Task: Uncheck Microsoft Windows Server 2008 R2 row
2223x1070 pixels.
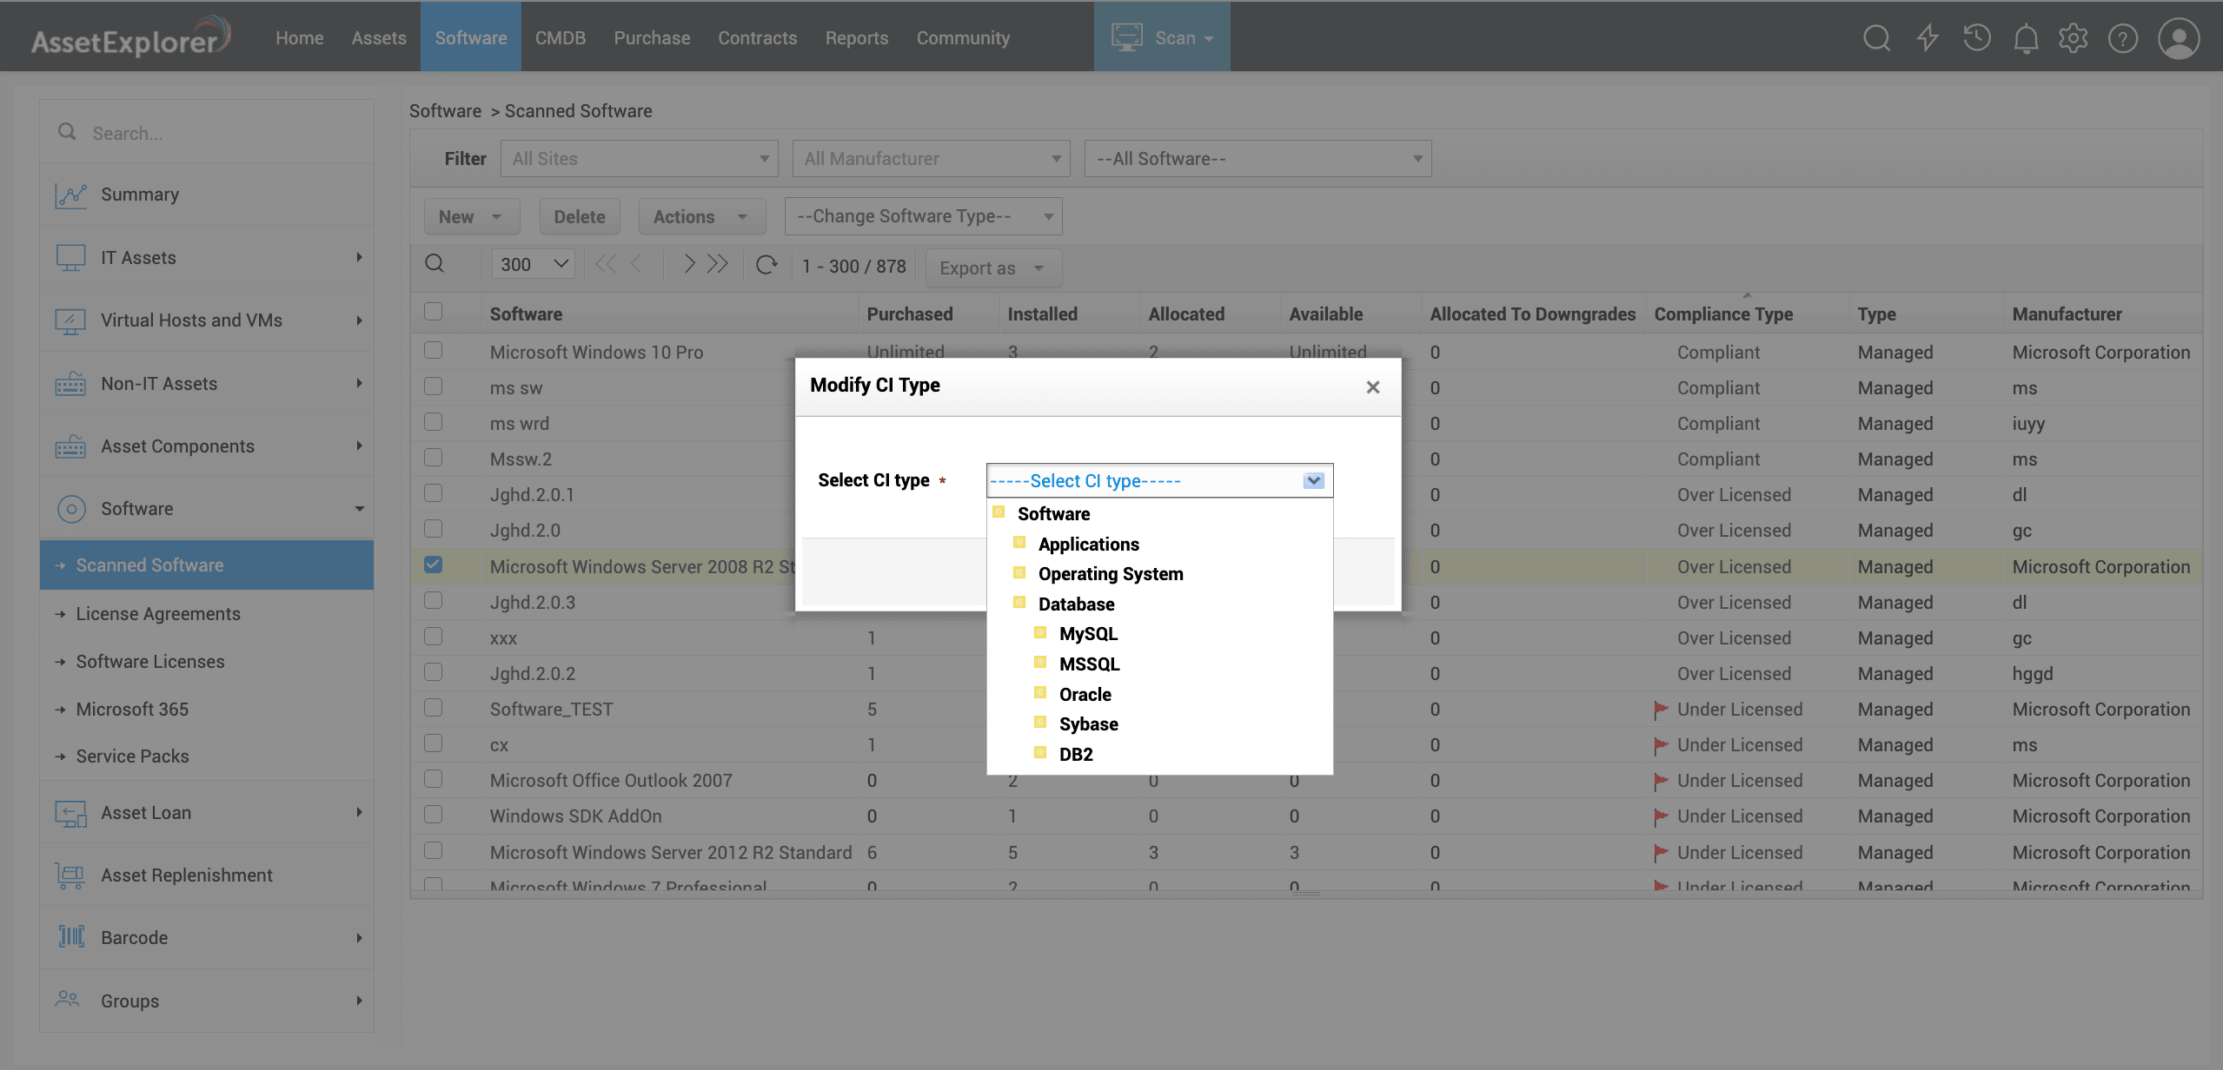Action: click(x=433, y=565)
